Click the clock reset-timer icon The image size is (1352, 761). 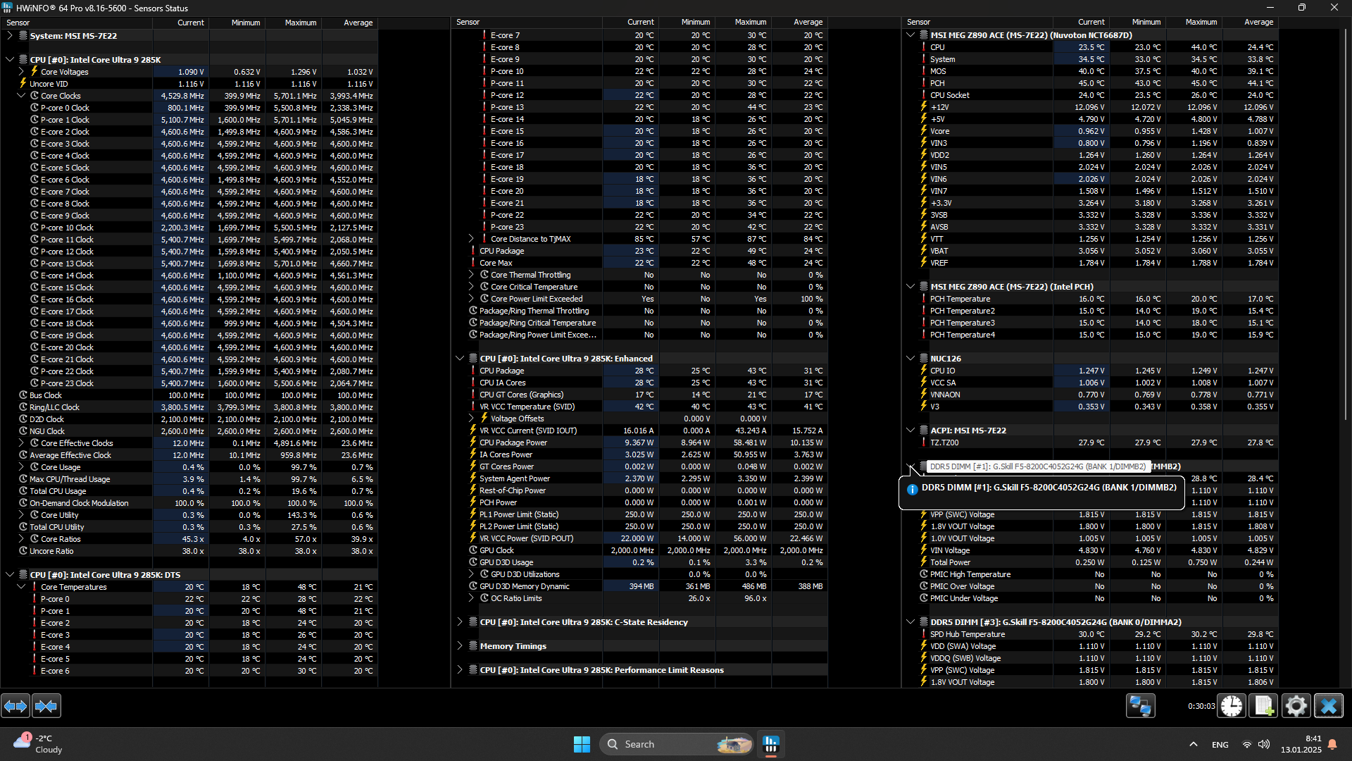1232,705
